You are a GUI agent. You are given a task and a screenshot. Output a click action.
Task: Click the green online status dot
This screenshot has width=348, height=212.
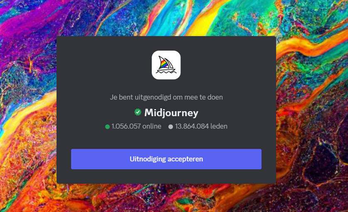[107, 127]
